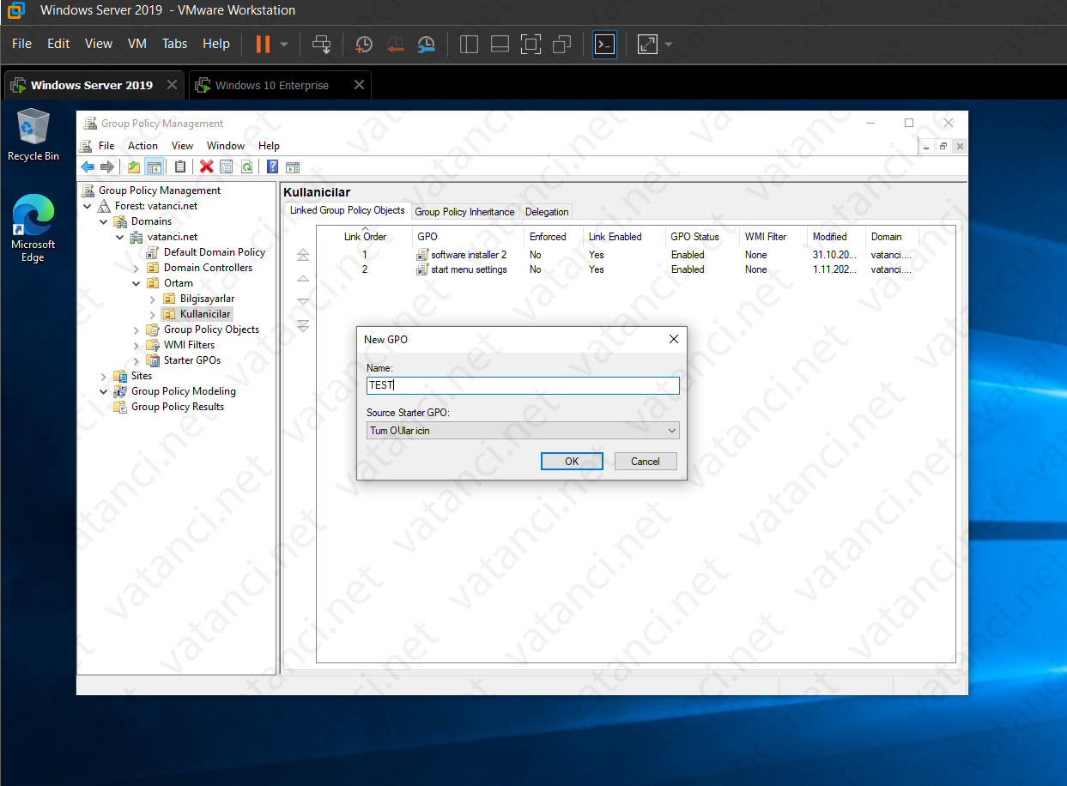This screenshot has width=1067, height=786.
Task: Toggle the Show/Hide Console Tree toolbar icon
Action: click(x=155, y=166)
